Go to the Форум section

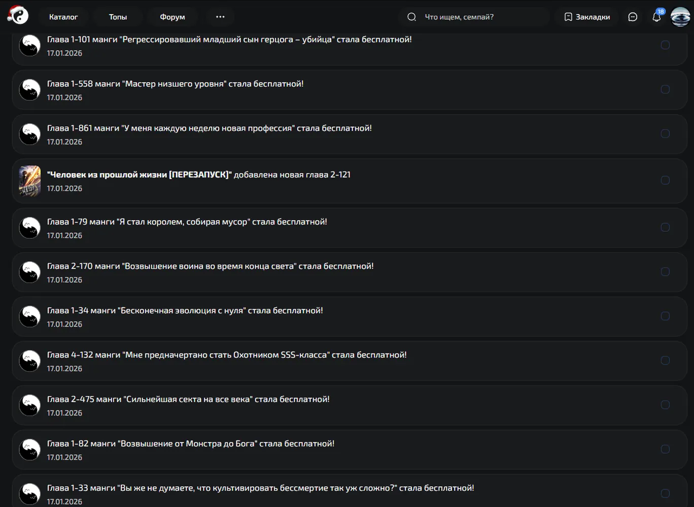coord(172,17)
